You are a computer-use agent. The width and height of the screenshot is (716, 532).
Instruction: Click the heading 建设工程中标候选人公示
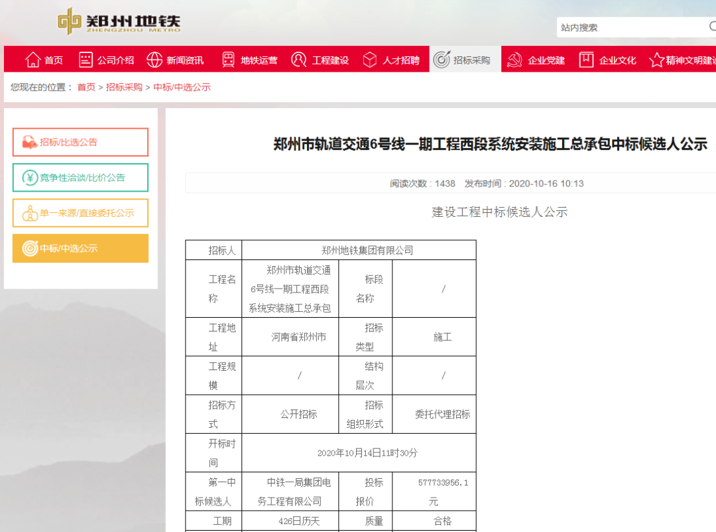point(500,212)
